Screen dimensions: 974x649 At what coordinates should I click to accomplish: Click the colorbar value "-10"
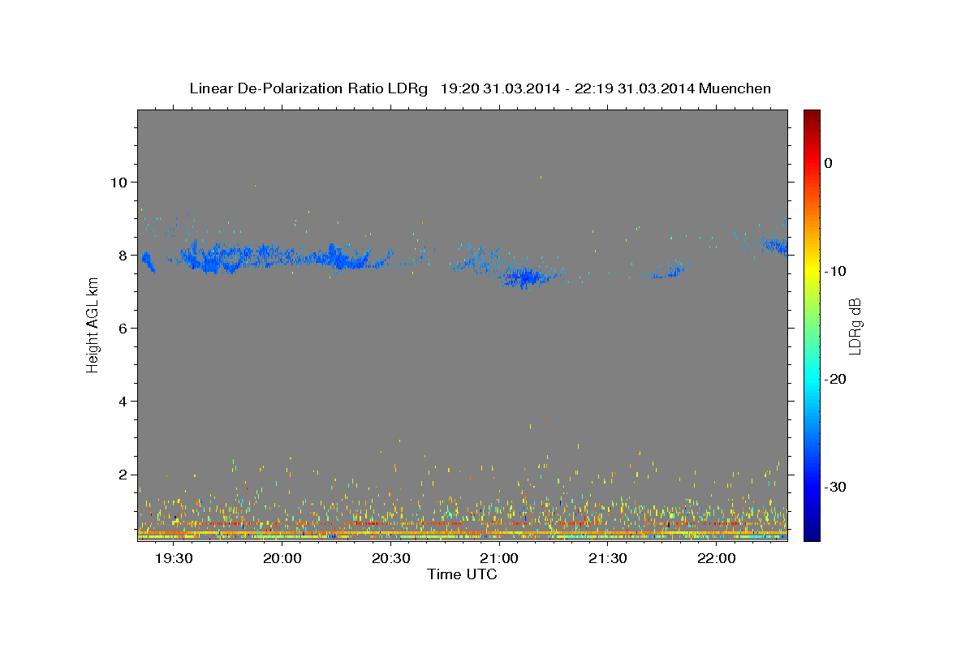tap(836, 271)
